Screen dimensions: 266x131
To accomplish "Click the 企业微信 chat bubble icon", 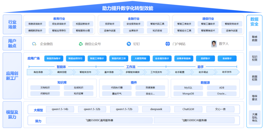I will pos(34,44).
